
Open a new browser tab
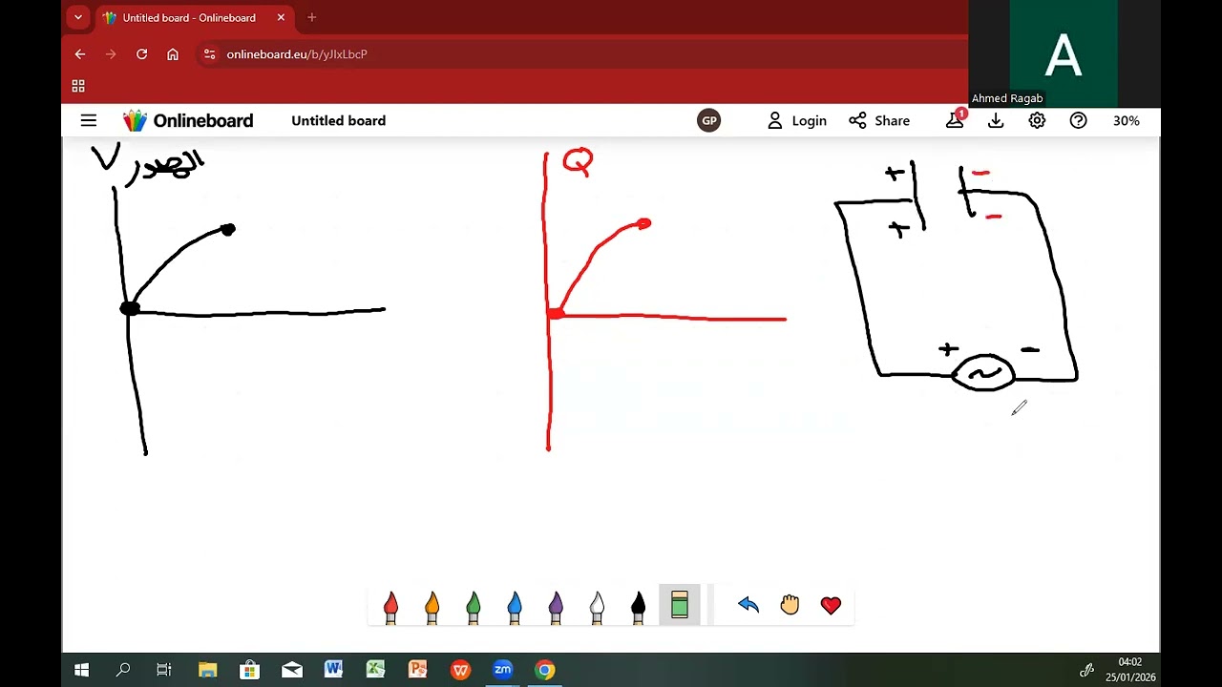pyautogui.click(x=311, y=17)
